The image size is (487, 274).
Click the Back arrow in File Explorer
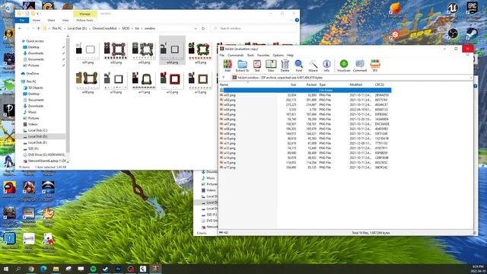[20, 28]
